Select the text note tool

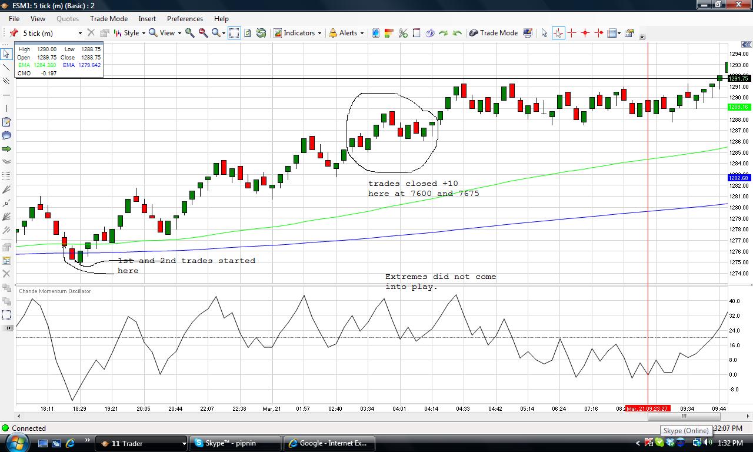(x=6, y=122)
